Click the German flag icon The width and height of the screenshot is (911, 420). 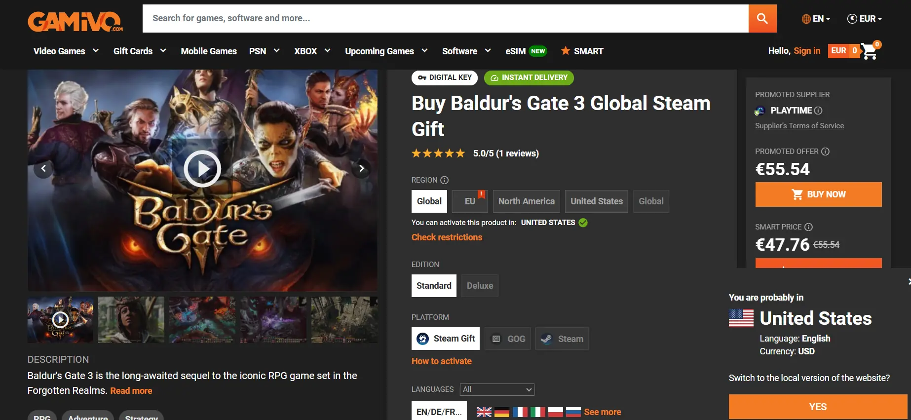502,412
